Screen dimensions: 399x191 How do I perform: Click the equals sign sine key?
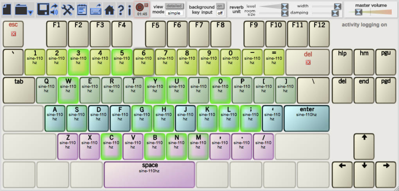[274, 62]
